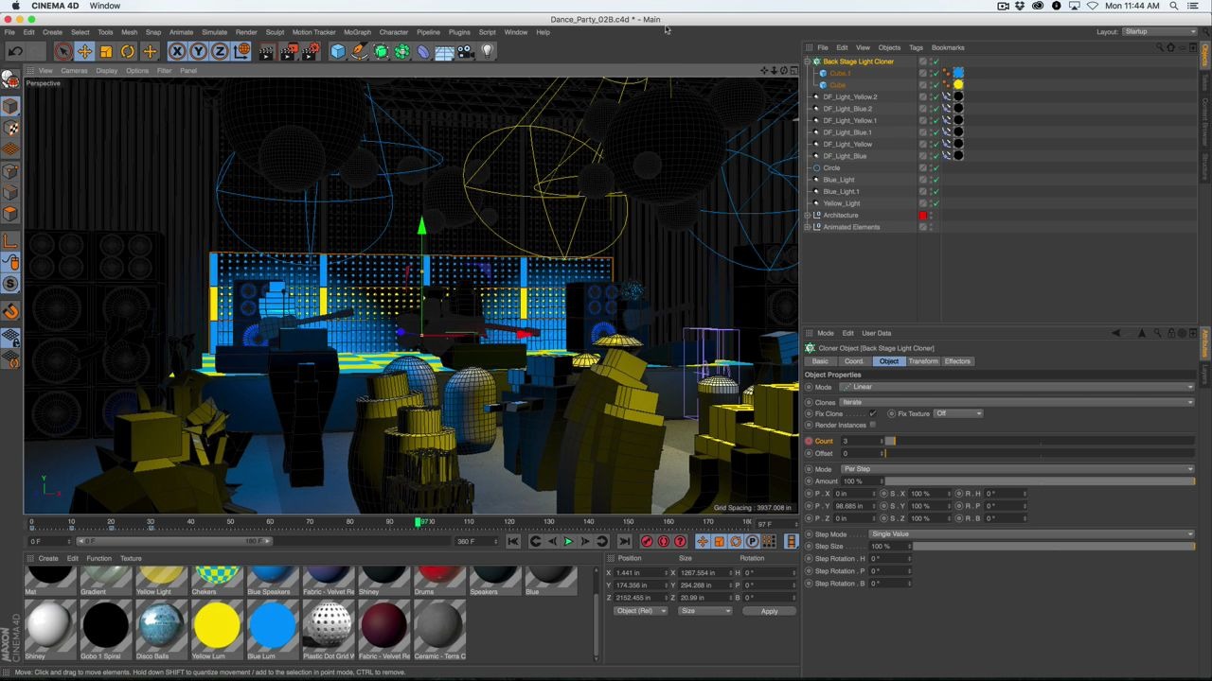Expand the Architecture object hierarchy
1212x681 pixels.
[808, 215]
